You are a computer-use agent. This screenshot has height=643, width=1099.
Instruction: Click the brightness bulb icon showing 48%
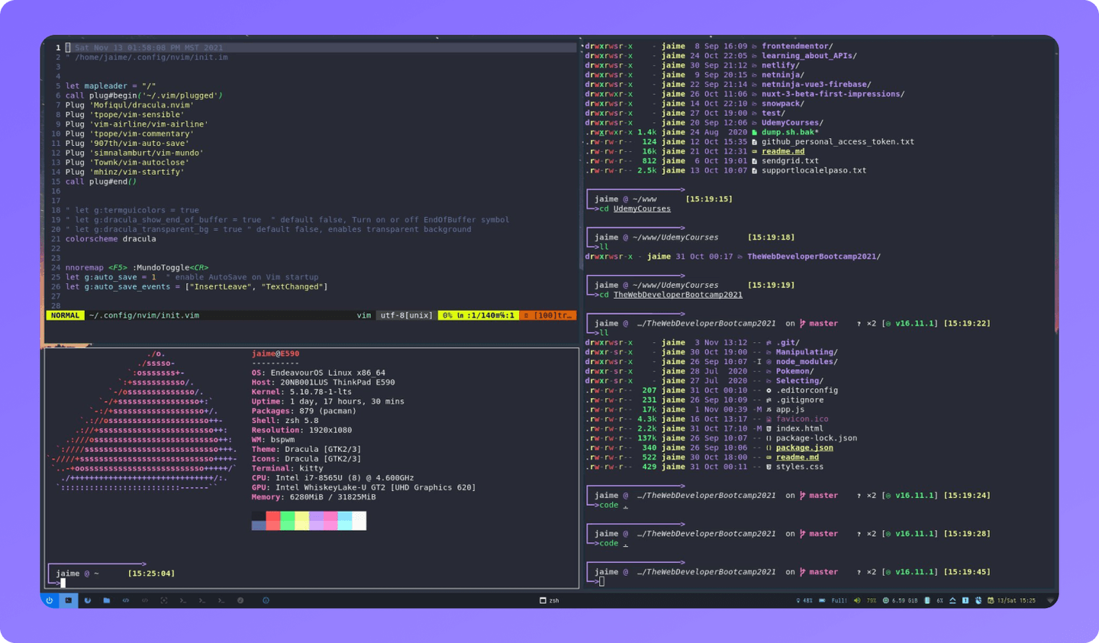[798, 600]
